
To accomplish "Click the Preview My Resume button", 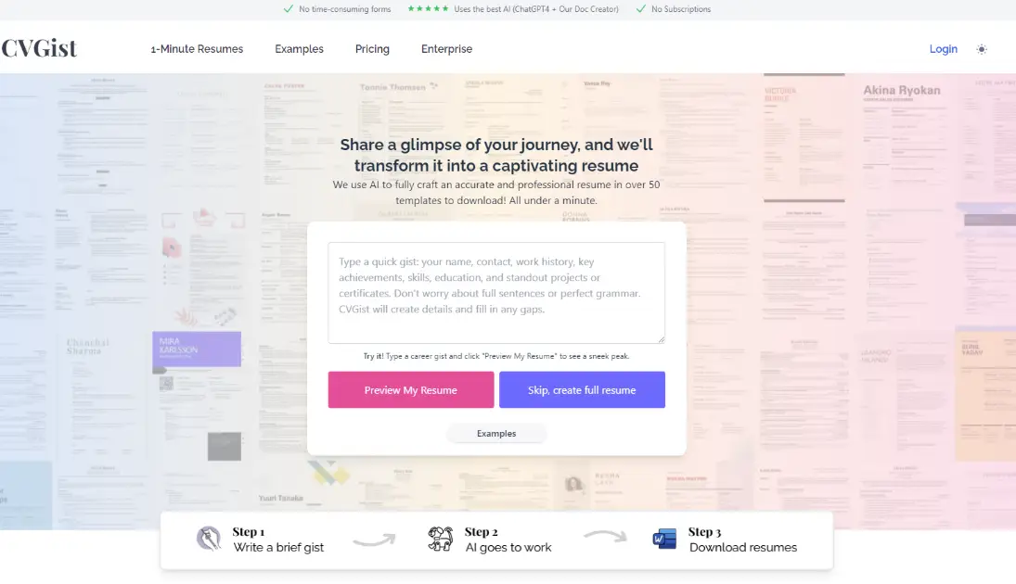I will 411,389.
